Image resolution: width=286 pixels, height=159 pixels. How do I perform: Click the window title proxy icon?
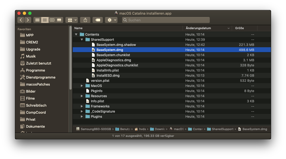tap(116, 13)
